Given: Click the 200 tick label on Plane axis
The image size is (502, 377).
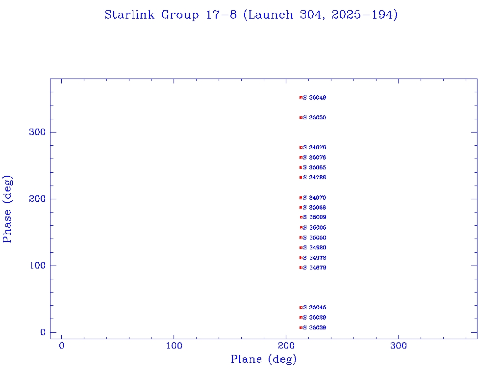Looking at the screenshot, I should coord(286,346).
